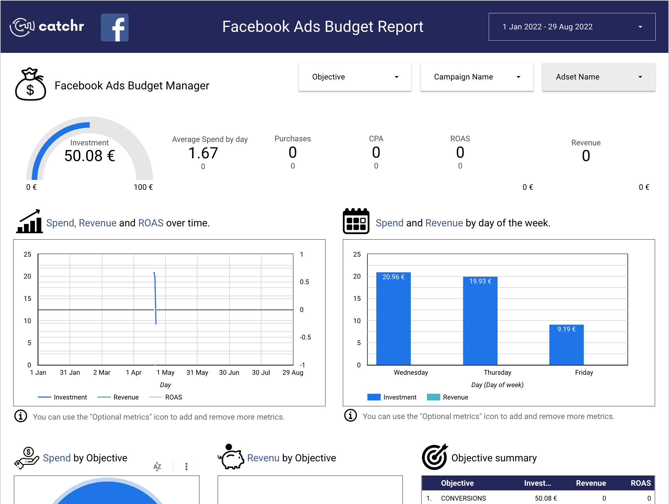Click the catchr logo
The height and width of the screenshot is (504, 669).
click(x=47, y=27)
